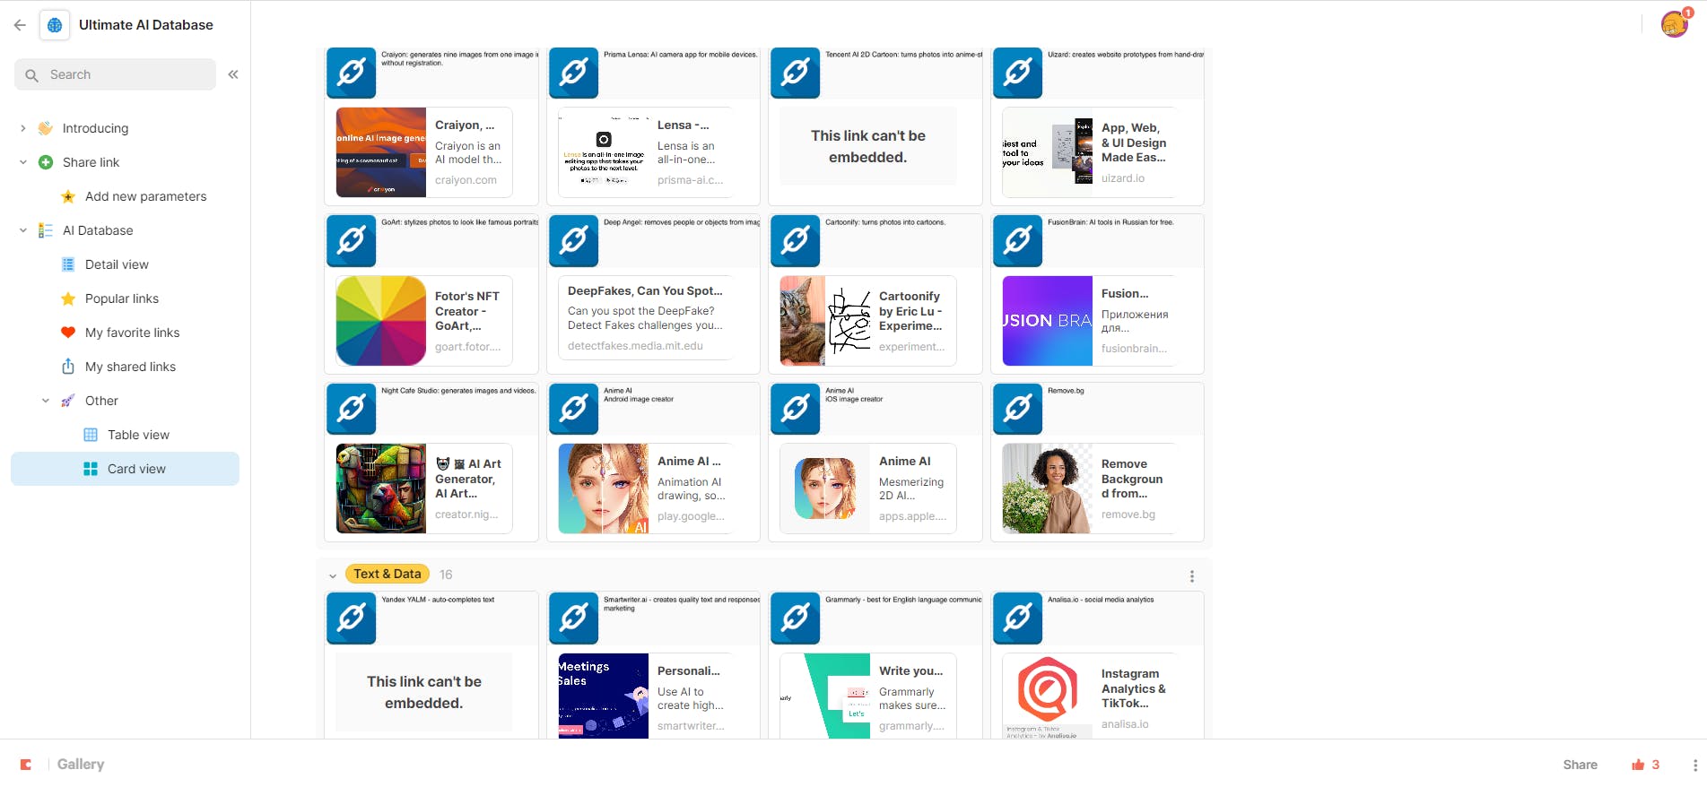Collapse the AI Database section
Image resolution: width=1707 pixels, height=787 pixels.
tap(23, 230)
